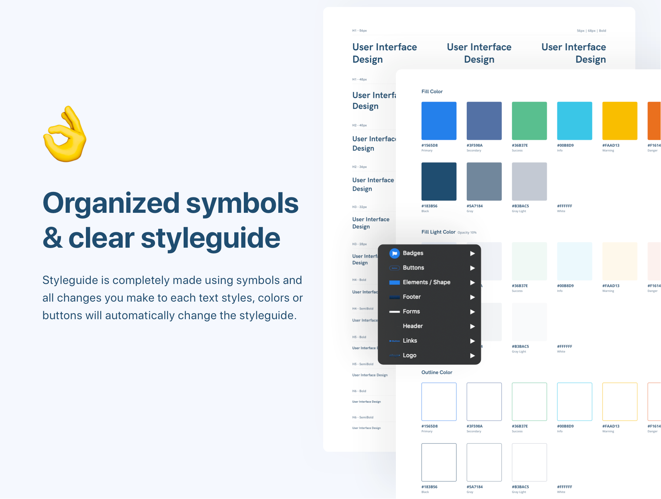Image resolution: width=661 pixels, height=499 pixels.
Task: Select the Header menu item
Action: tap(413, 326)
